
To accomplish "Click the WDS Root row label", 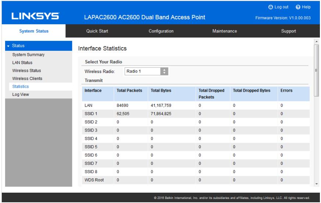I will click(x=94, y=180).
